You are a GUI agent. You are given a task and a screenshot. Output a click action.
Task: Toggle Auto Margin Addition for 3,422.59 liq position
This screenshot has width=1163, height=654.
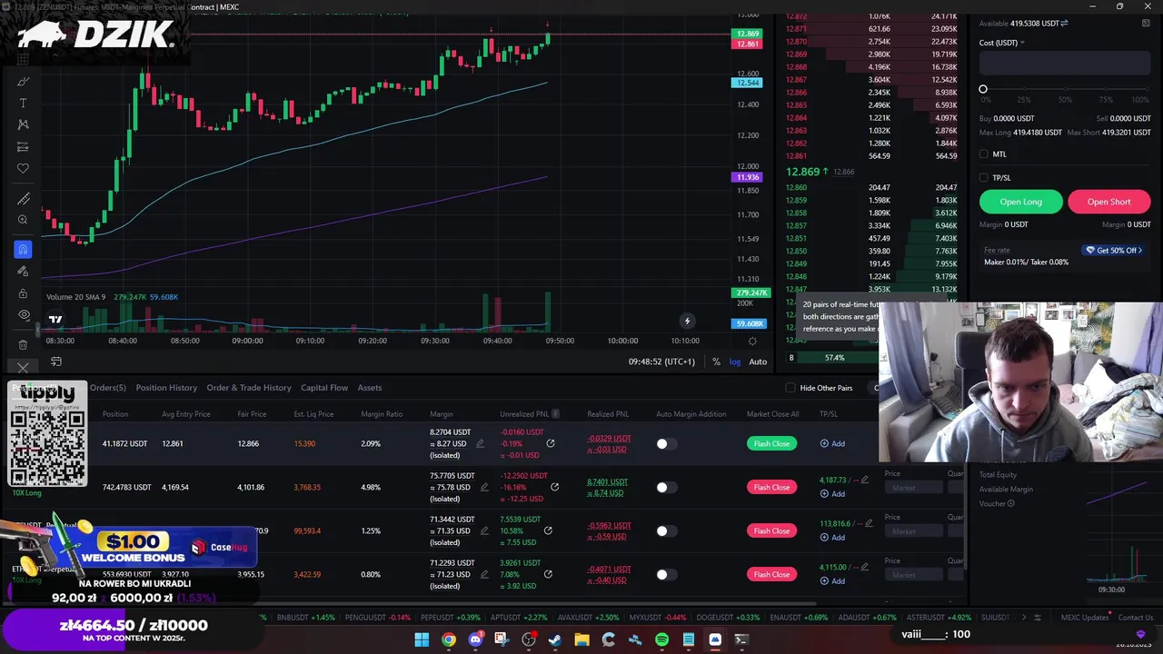coord(666,574)
